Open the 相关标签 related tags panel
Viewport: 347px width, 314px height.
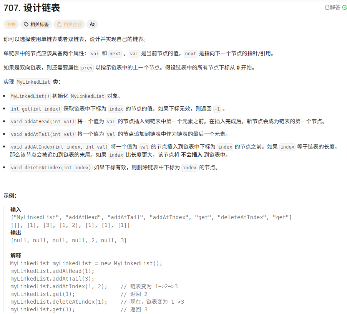point(36,24)
